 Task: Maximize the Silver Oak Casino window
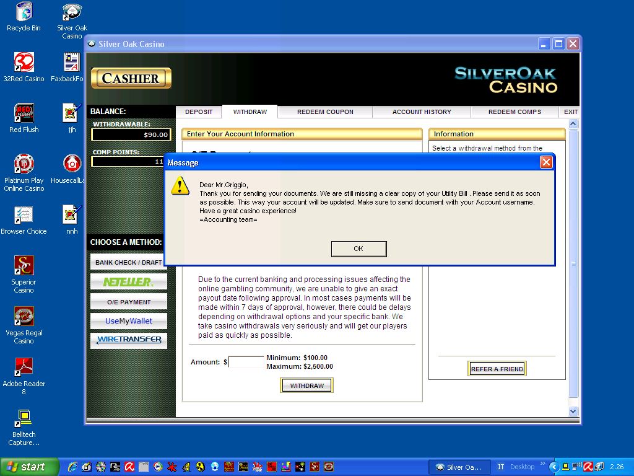pyautogui.click(x=558, y=44)
